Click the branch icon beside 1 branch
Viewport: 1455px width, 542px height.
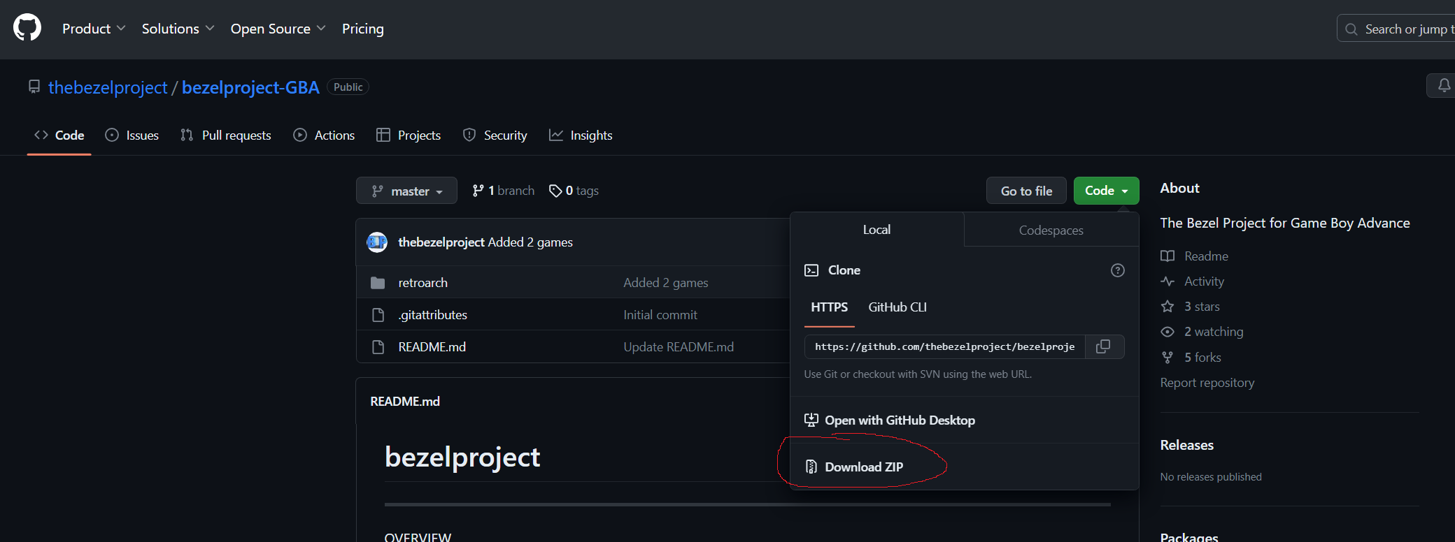pyautogui.click(x=478, y=191)
